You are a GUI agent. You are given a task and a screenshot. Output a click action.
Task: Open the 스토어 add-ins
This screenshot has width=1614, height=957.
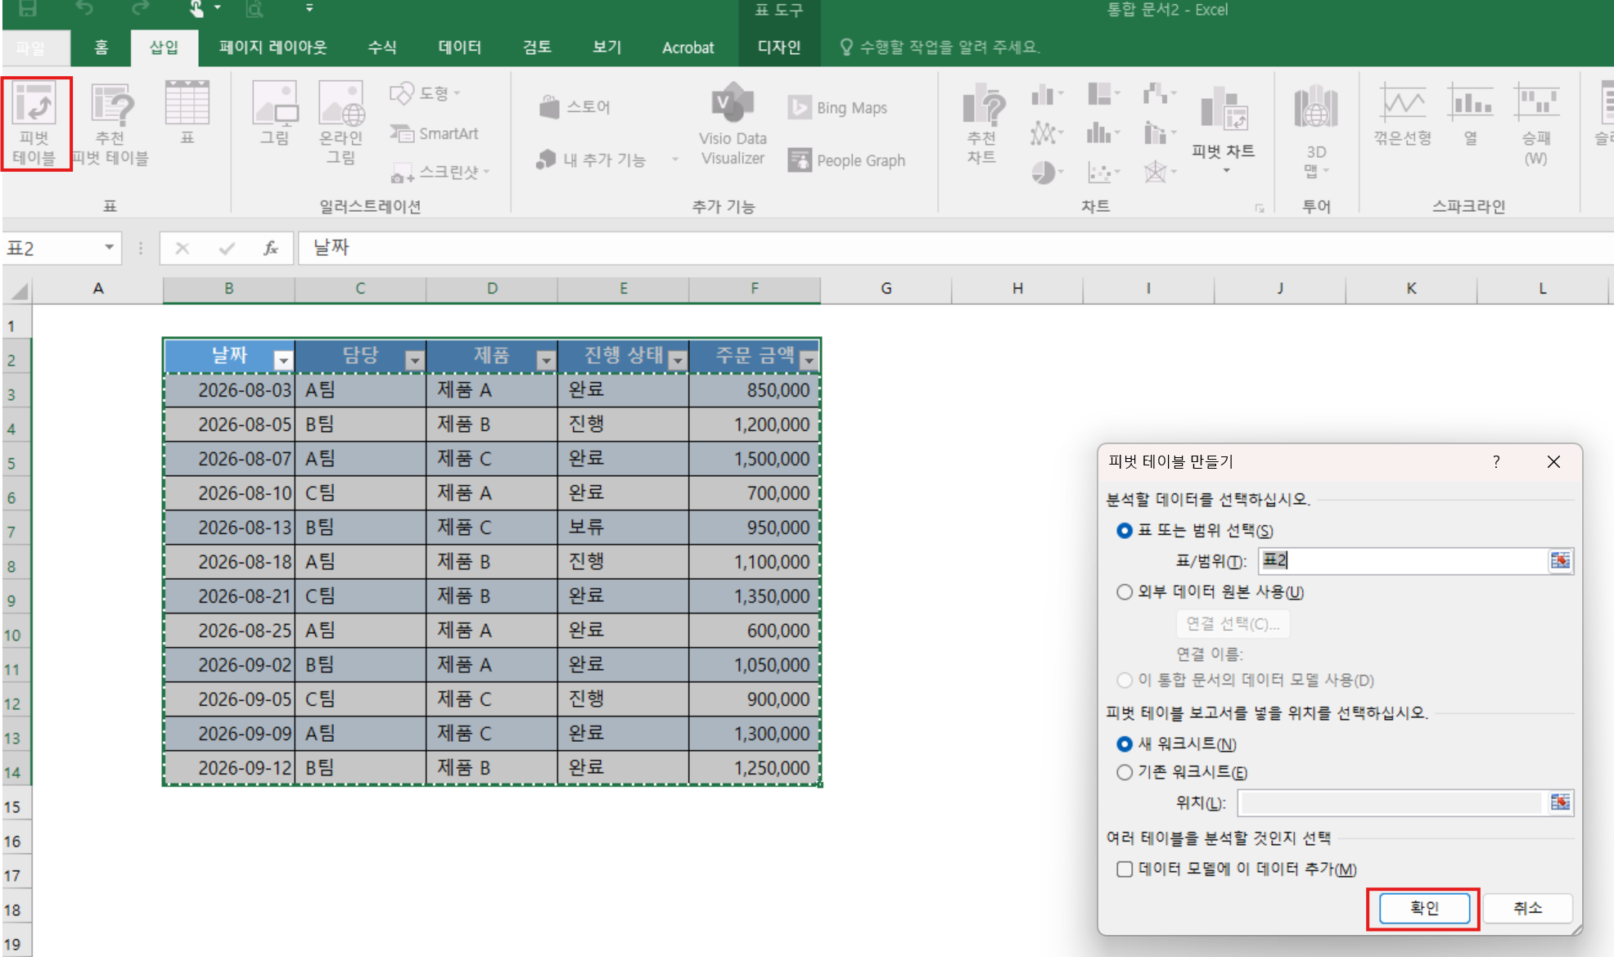pyautogui.click(x=575, y=107)
